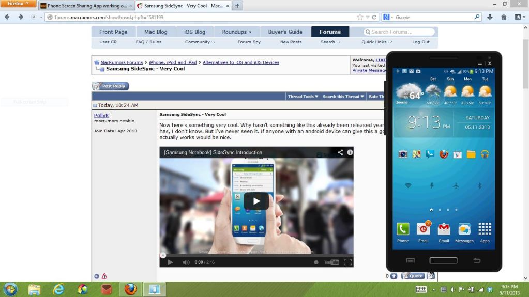The width and height of the screenshot is (529, 297).
Task: Click the browser back arrow
Action: (7, 17)
